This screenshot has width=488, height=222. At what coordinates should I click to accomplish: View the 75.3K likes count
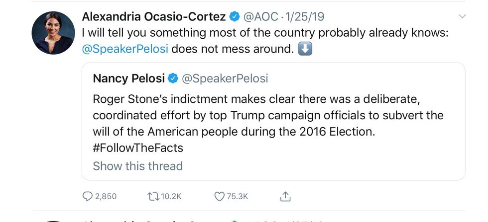(238, 197)
